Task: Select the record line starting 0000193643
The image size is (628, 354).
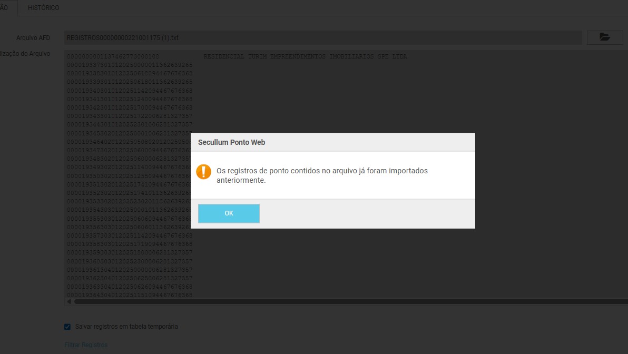Action: 130,294
